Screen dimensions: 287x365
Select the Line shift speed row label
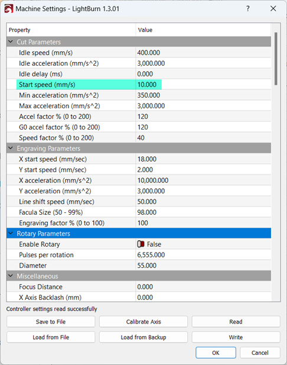57,202
